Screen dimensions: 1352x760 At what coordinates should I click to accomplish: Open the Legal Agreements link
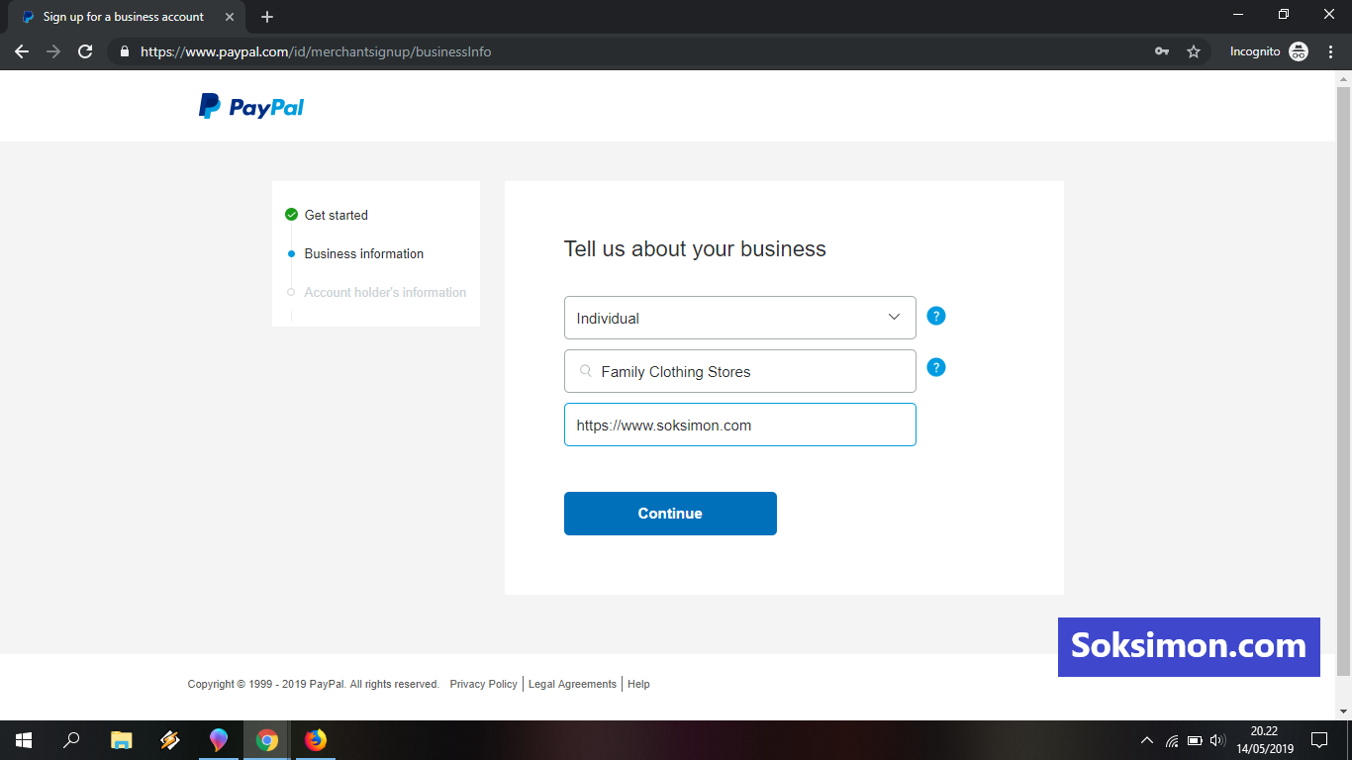pos(572,684)
